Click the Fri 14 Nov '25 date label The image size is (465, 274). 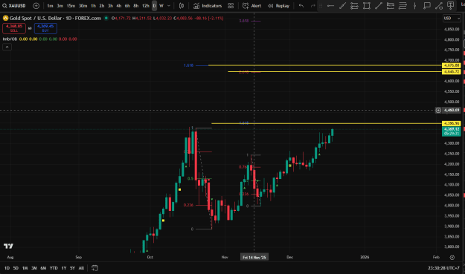tap(254, 258)
